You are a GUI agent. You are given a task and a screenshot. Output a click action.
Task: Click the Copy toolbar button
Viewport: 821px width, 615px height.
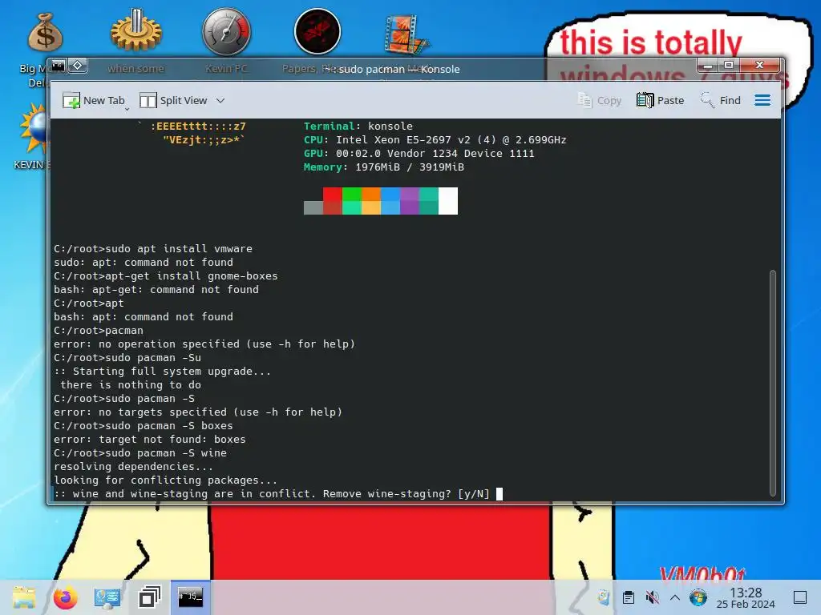(x=599, y=100)
